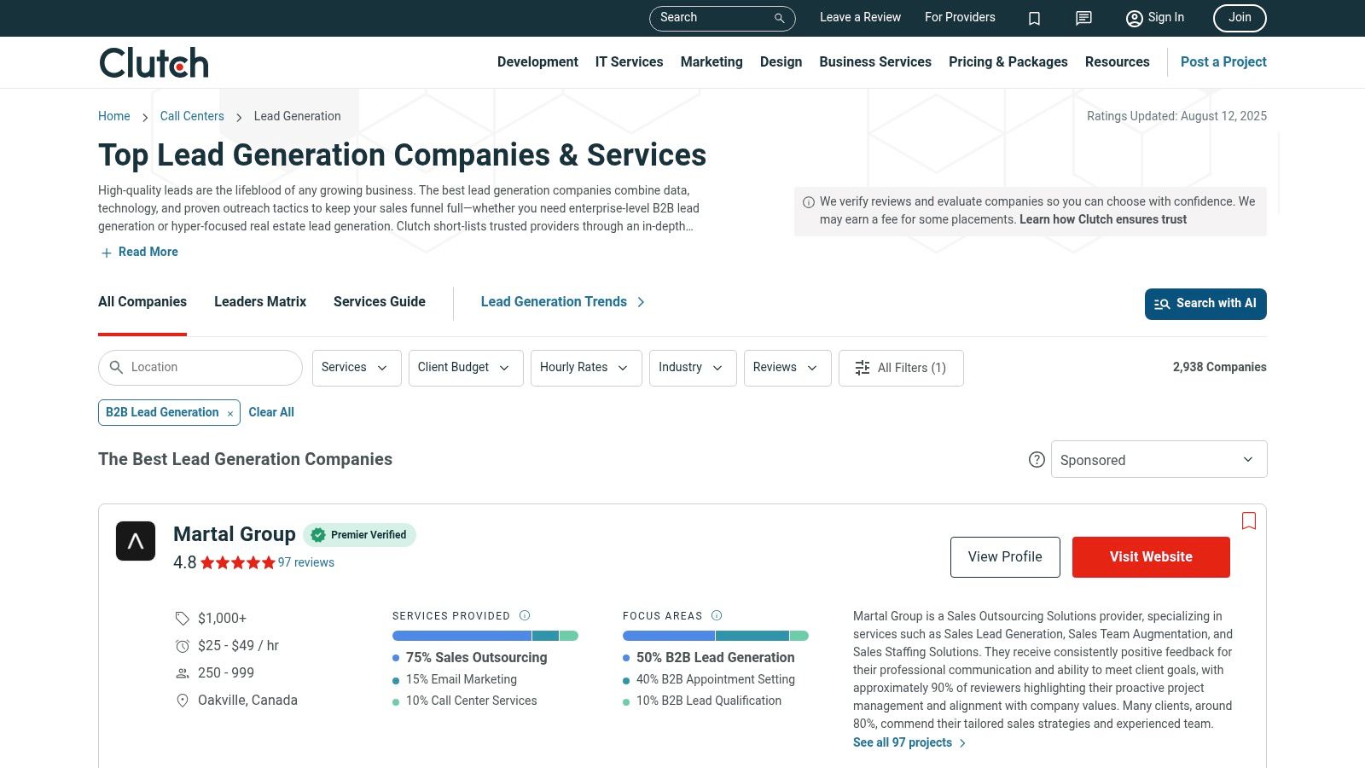
Task: Open the Hourly Rates filter dropdown
Action: tap(585, 368)
